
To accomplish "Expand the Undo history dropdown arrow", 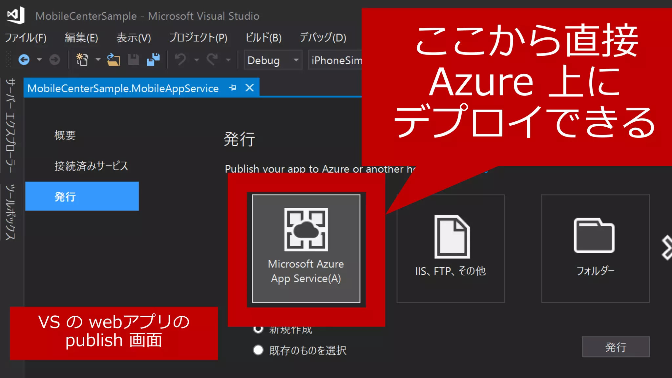I will click(x=197, y=60).
